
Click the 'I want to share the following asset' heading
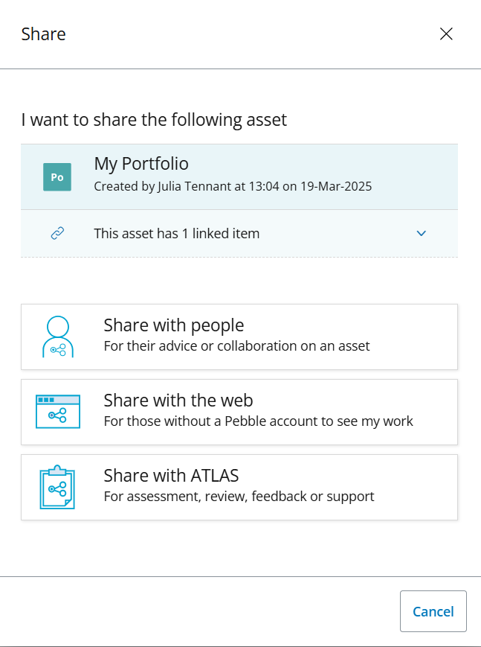pyautogui.click(x=154, y=120)
